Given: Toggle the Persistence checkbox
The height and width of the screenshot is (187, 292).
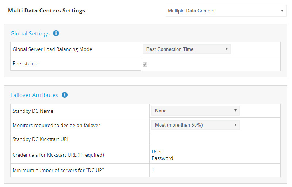Looking at the screenshot, I should pos(145,64).
